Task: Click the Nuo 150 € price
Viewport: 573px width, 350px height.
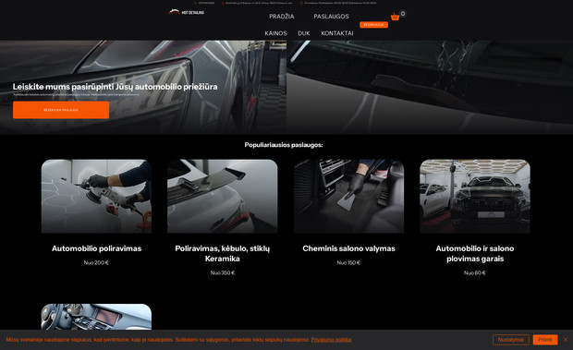Action: 348,262
